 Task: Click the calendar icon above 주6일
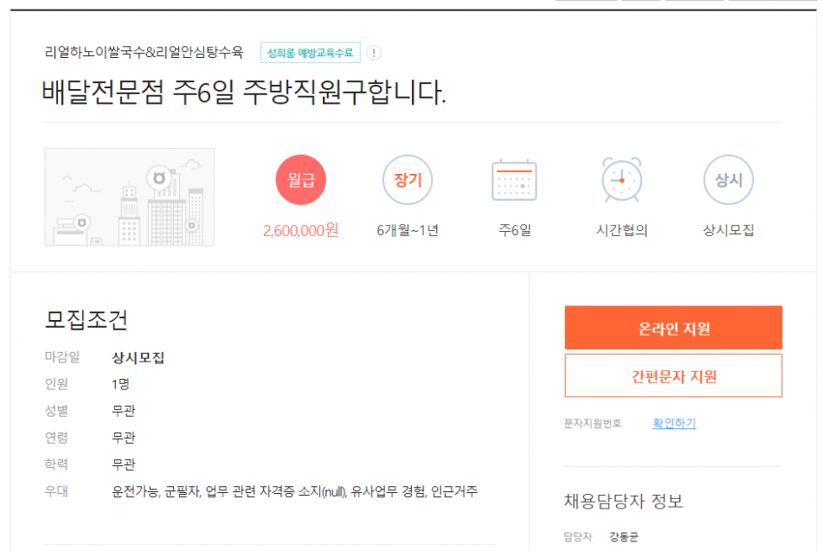pyautogui.click(x=514, y=180)
